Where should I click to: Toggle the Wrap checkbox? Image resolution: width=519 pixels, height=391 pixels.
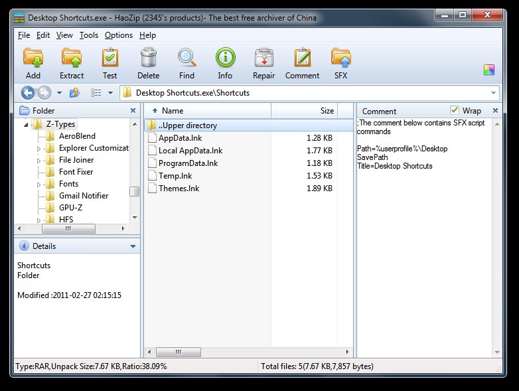click(x=455, y=110)
